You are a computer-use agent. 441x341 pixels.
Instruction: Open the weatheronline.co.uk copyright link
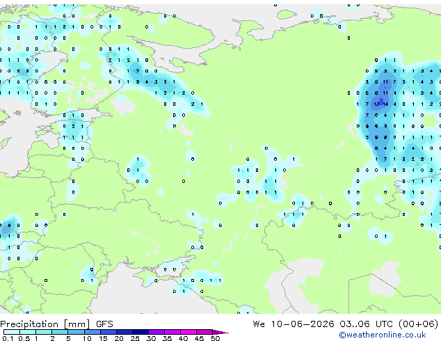click(x=383, y=335)
